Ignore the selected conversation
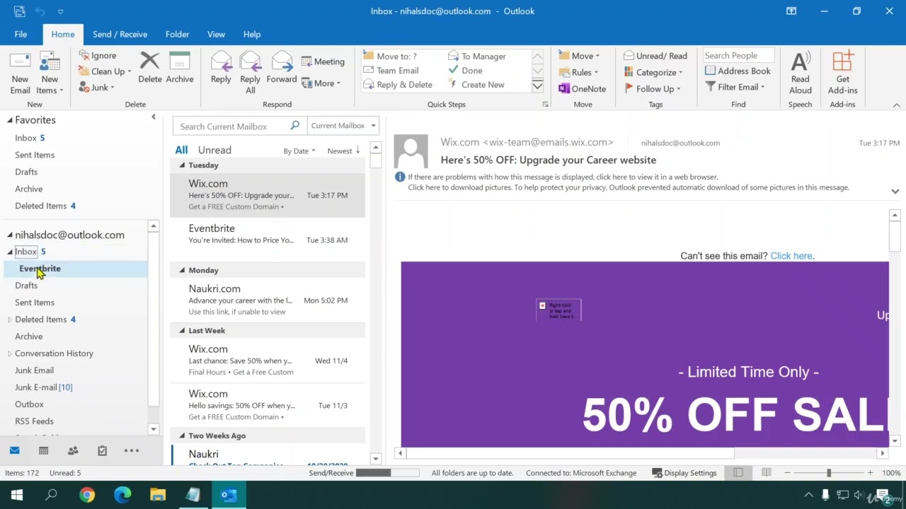Viewport: 906px width, 509px height. 97,56
